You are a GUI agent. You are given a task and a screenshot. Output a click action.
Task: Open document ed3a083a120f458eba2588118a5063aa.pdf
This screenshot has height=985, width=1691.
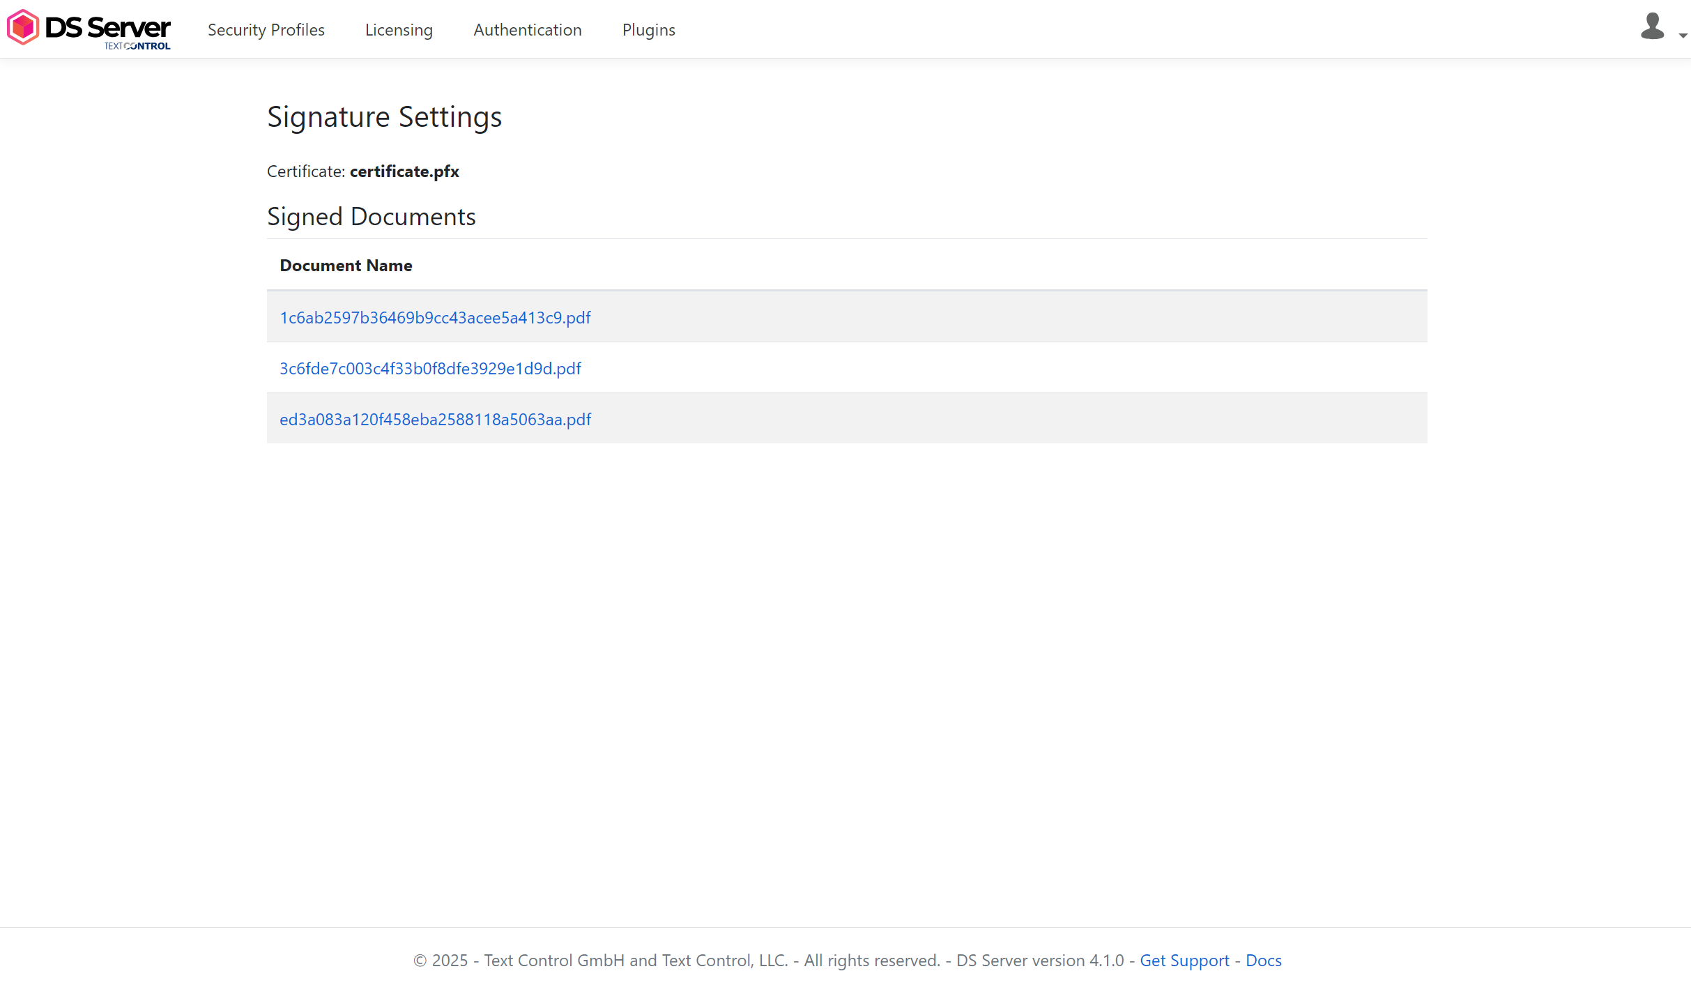[435, 419]
